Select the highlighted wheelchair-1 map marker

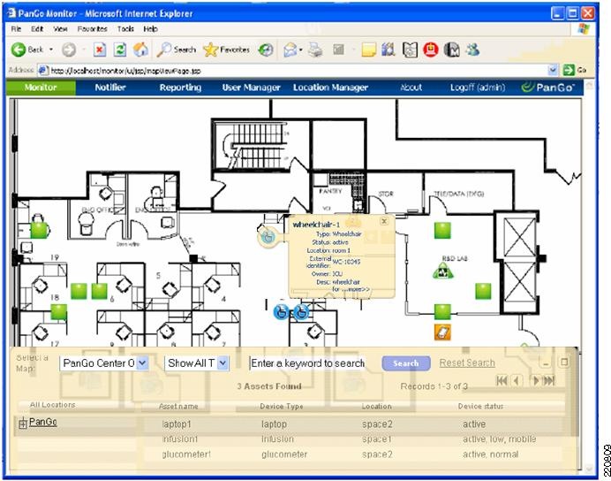pos(268,236)
